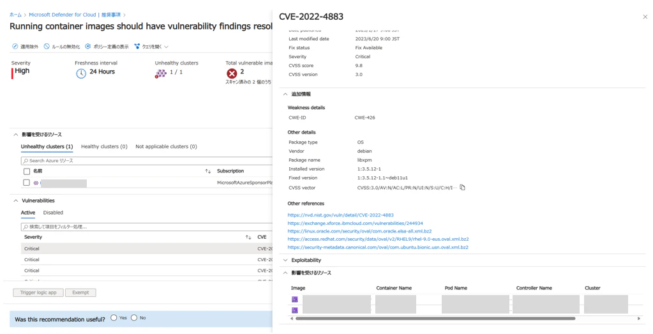Select Yes for recommendation useful
Image resolution: width=653 pixels, height=334 pixels.
coord(114,318)
